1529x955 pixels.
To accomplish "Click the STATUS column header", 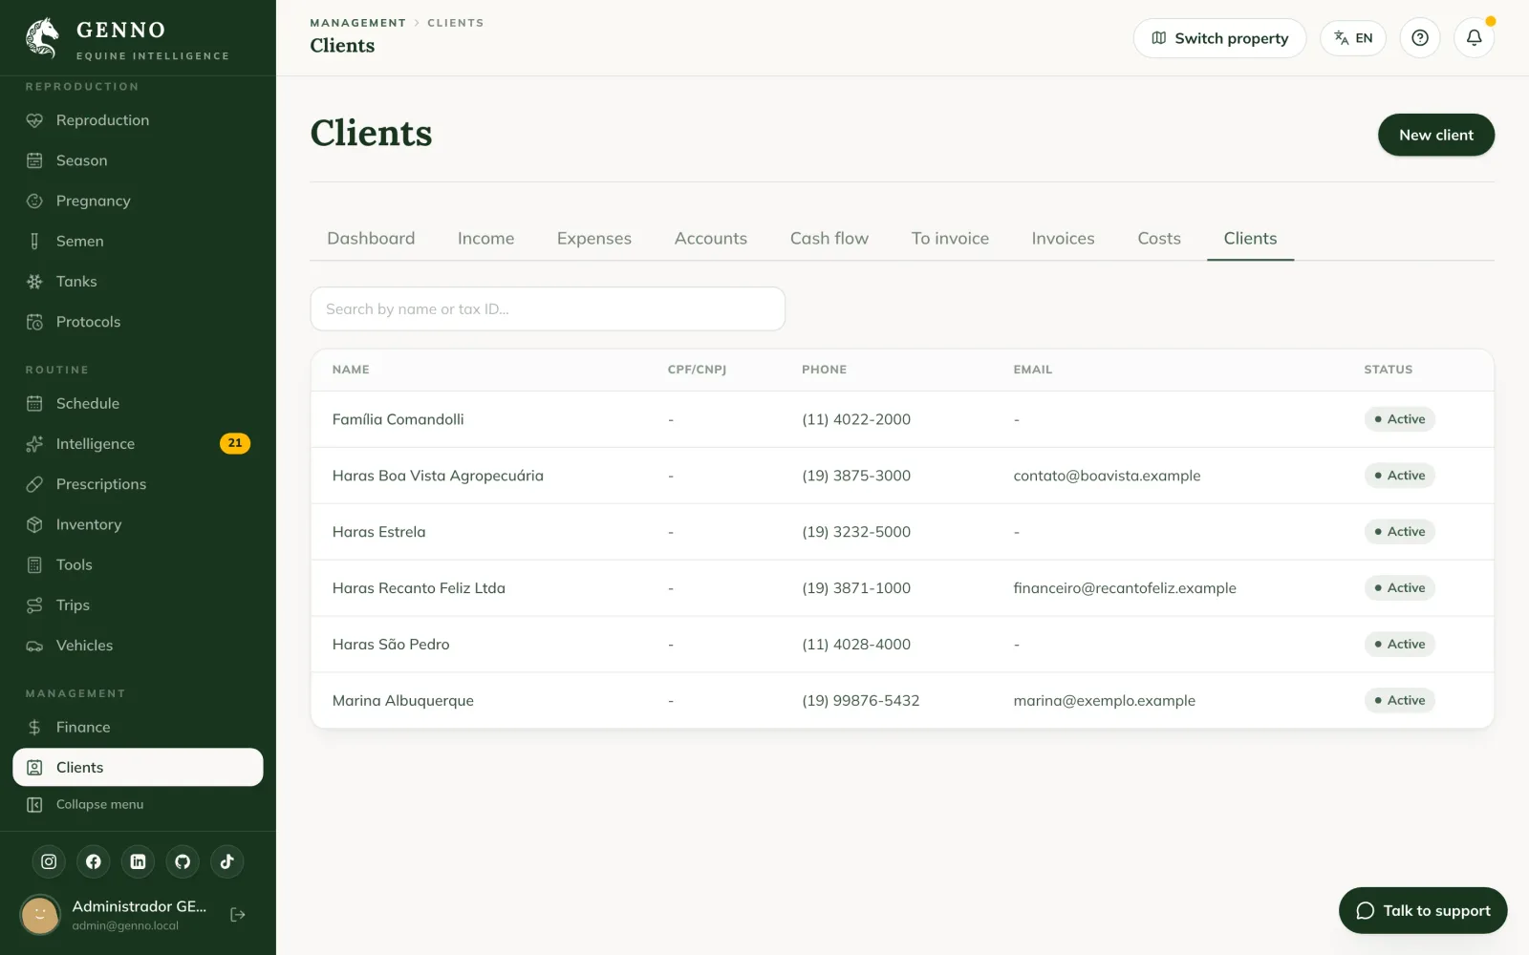I will (x=1388, y=370).
